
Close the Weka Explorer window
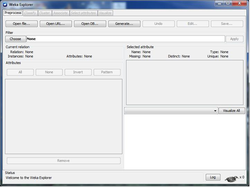click(240, 3)
